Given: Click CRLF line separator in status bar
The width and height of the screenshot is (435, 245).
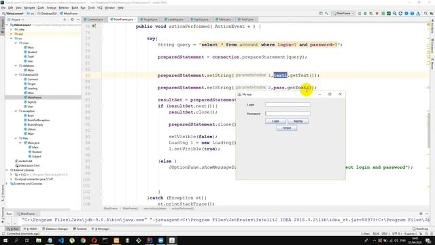Looking at the screenshot, I should click(385, 233).
